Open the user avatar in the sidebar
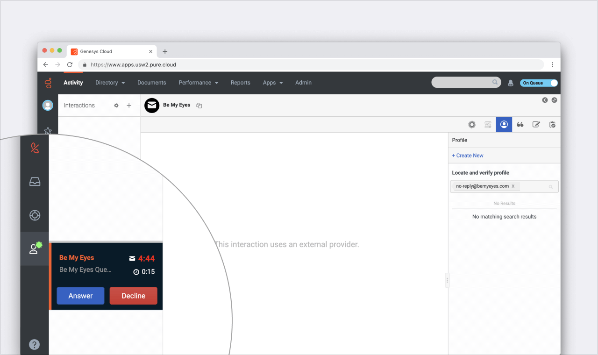The width and height of the screenshot is (598, 355). click(x=48, y=106)
